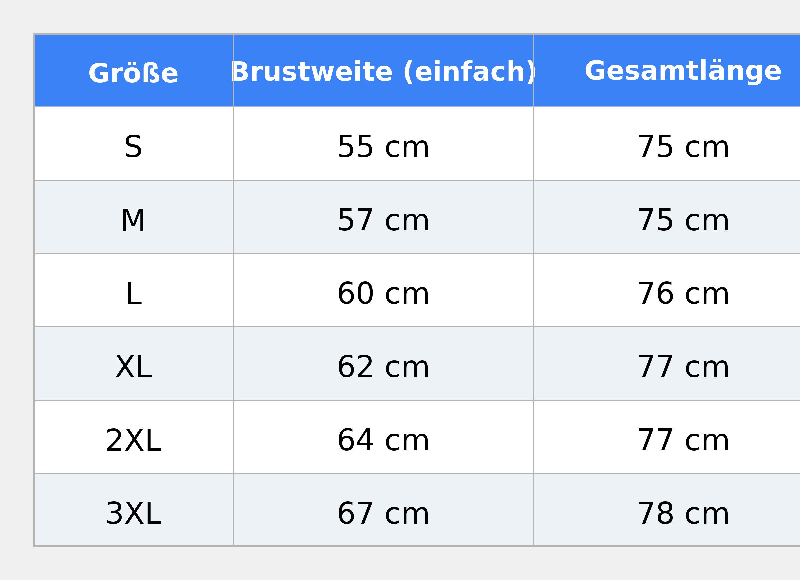Select the 77 cm length for XL
The height and width of the screenshot is (580, 800).
point(683,367)
